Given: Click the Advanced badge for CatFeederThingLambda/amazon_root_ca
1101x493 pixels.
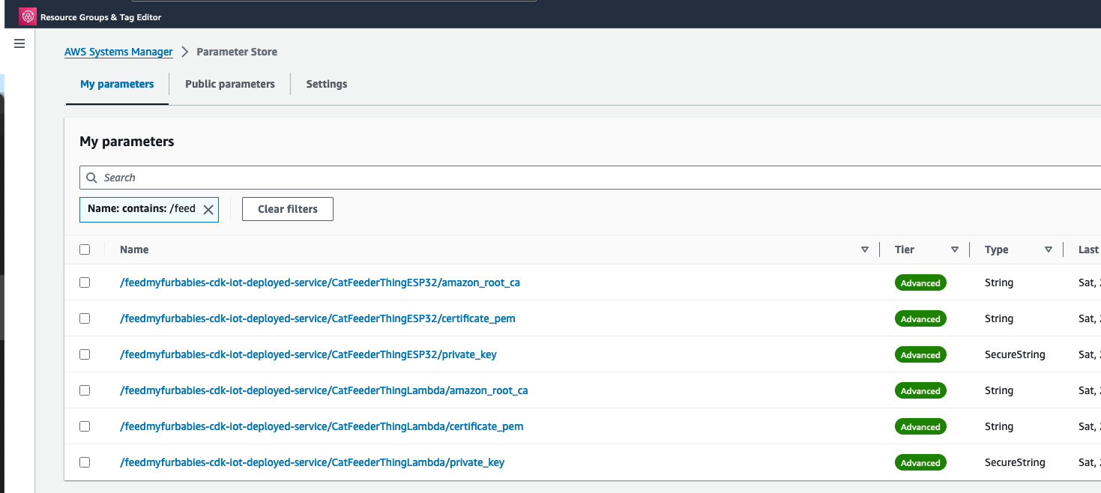Looking at the screenshot, I should [x=920, y=390].
